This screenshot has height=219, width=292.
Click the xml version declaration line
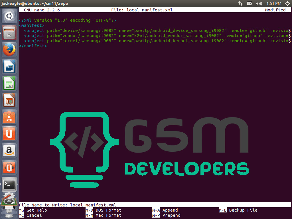click(x=67, y=20)
